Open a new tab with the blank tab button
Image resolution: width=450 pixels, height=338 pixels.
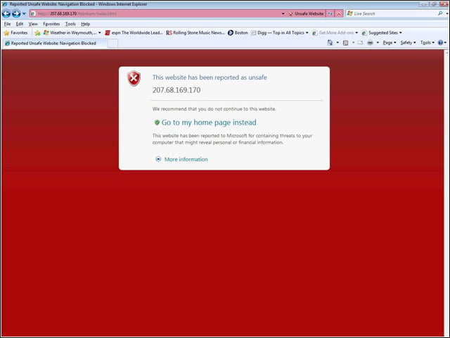112,43
